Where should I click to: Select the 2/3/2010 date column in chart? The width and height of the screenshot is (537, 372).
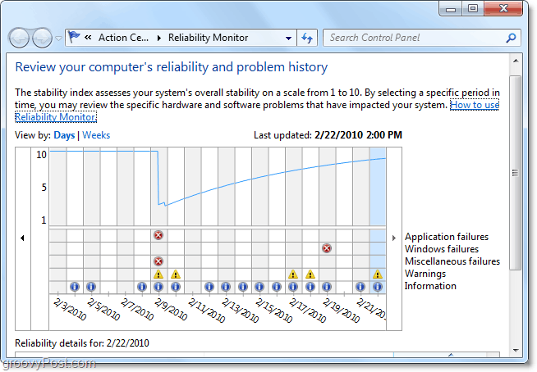coord(57,220)
